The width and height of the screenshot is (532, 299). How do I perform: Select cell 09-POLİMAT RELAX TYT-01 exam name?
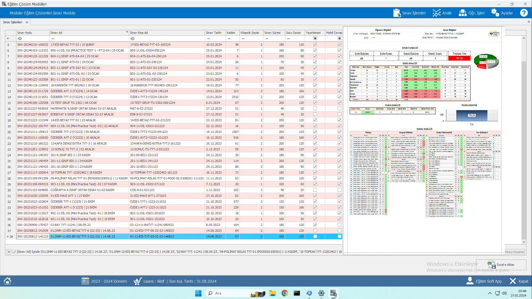pyautogui.click(x=89, y=178)
